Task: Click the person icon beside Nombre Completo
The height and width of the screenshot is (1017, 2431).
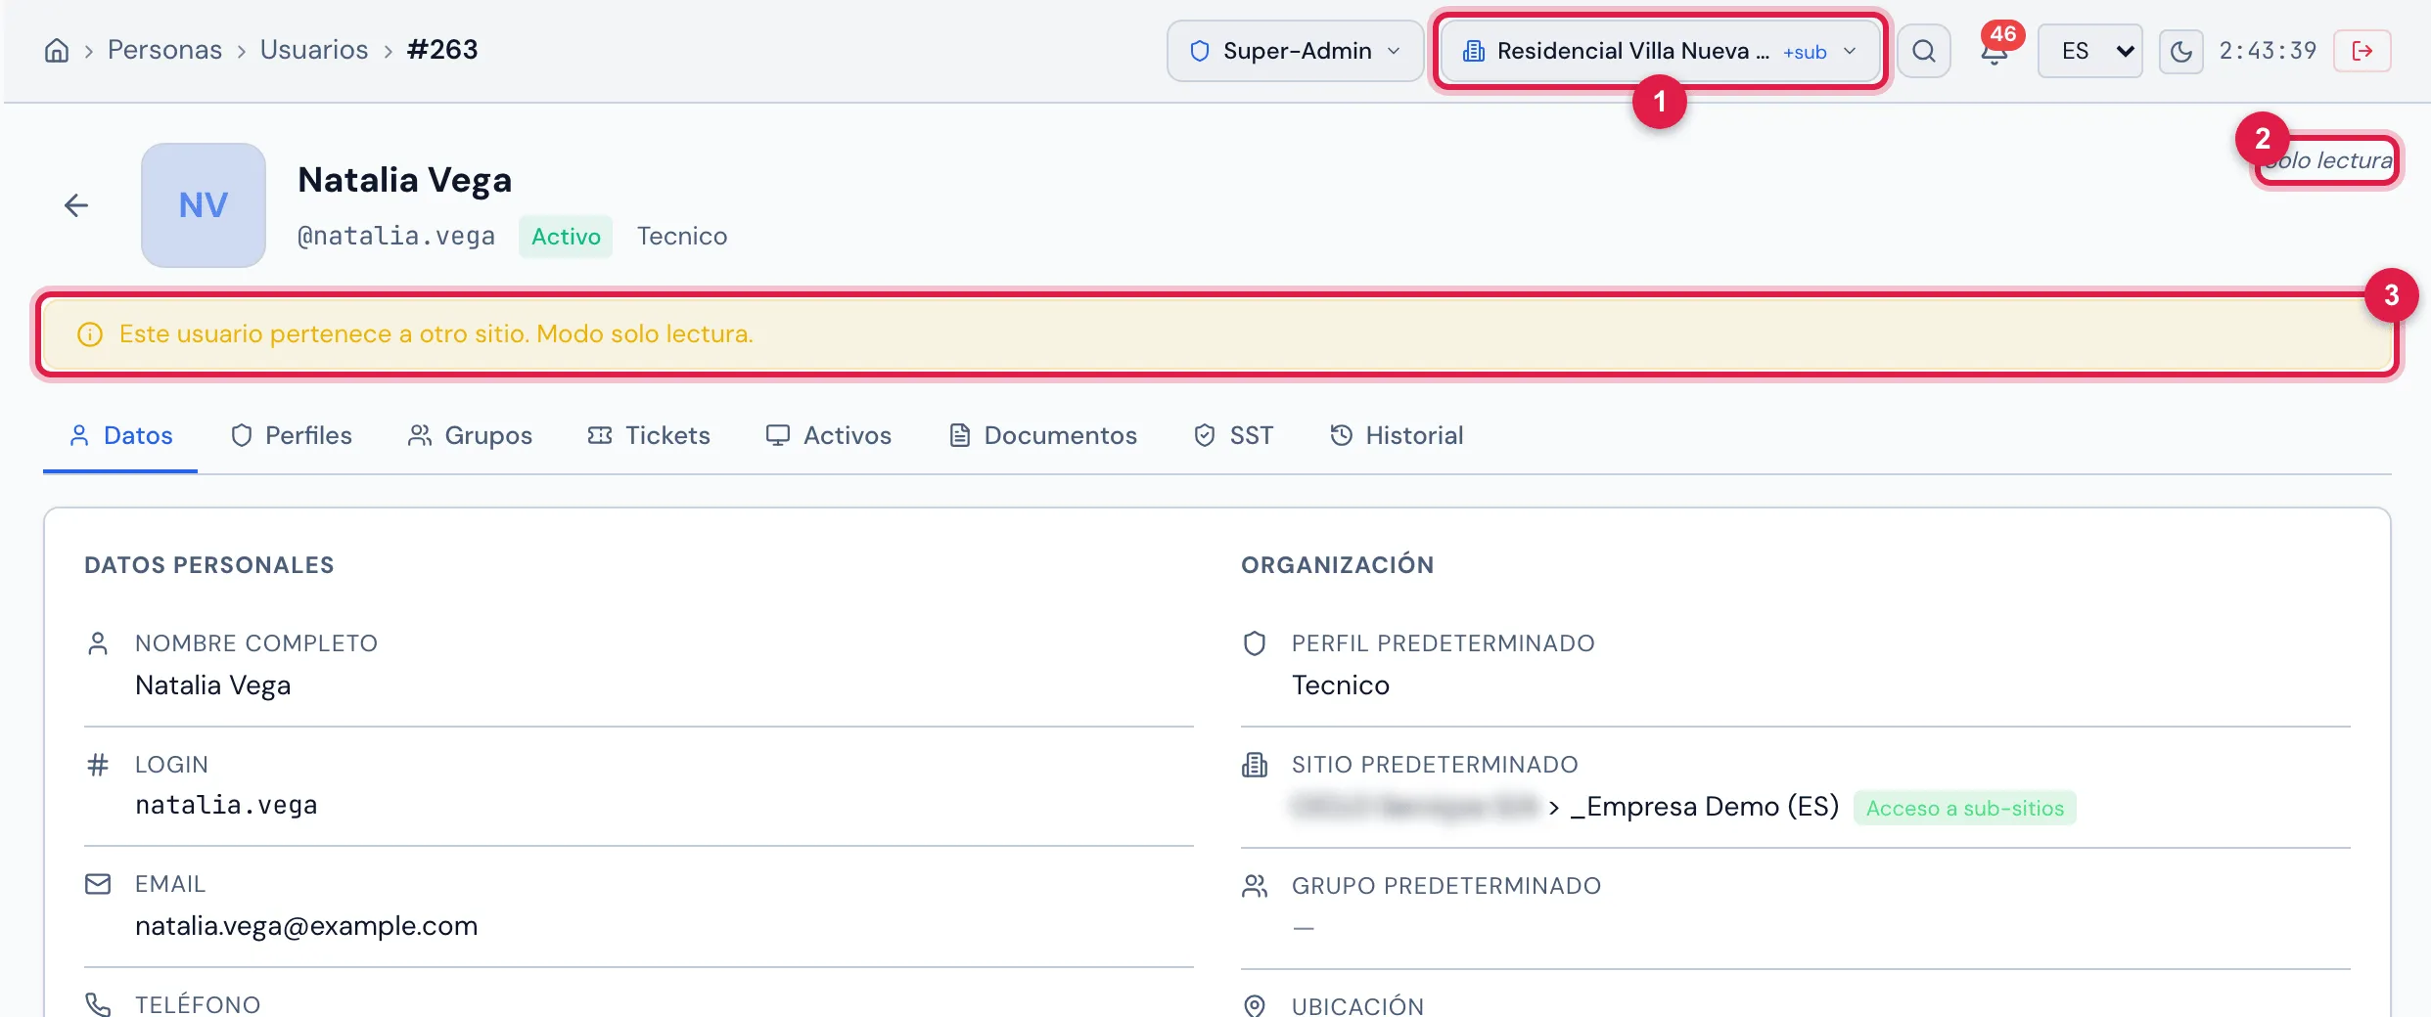Action: 98,643
